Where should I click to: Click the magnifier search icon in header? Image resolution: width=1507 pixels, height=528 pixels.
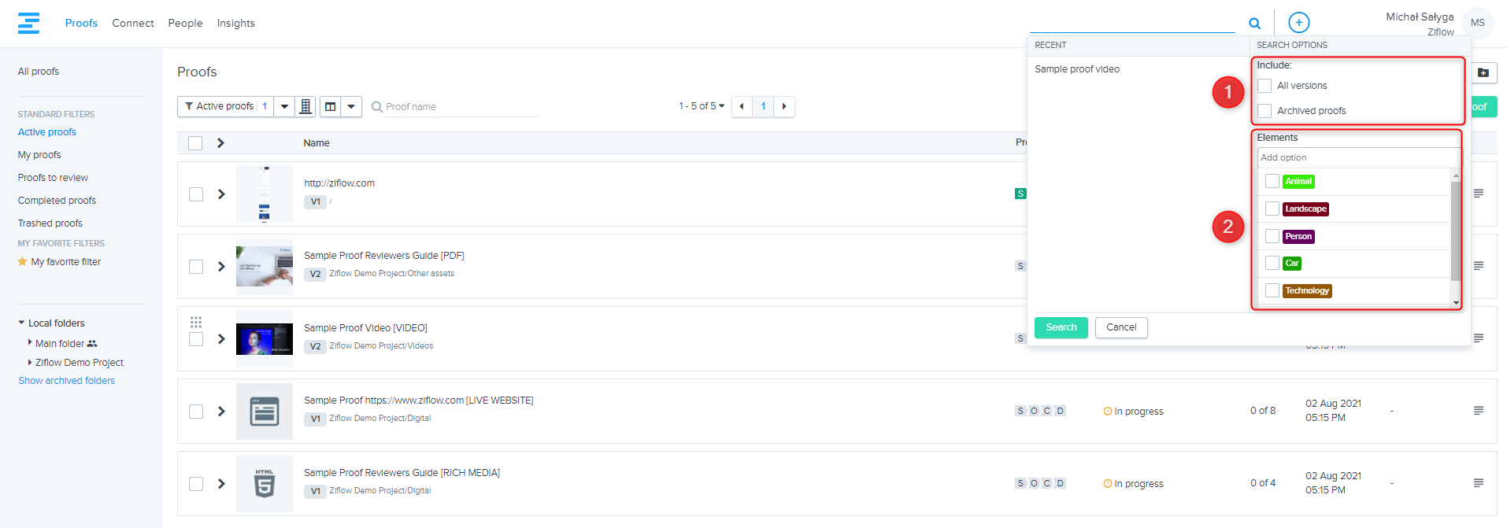click(1254, 24)
